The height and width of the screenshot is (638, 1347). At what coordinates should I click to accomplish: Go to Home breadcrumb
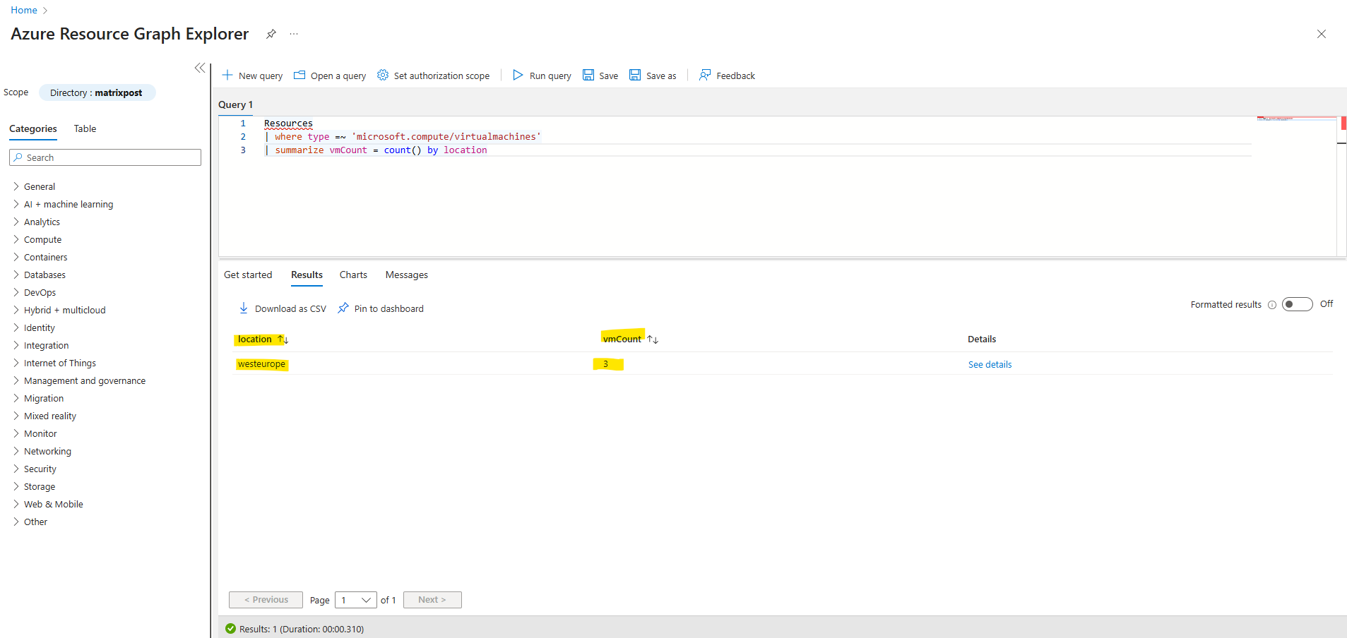(24, 10)
